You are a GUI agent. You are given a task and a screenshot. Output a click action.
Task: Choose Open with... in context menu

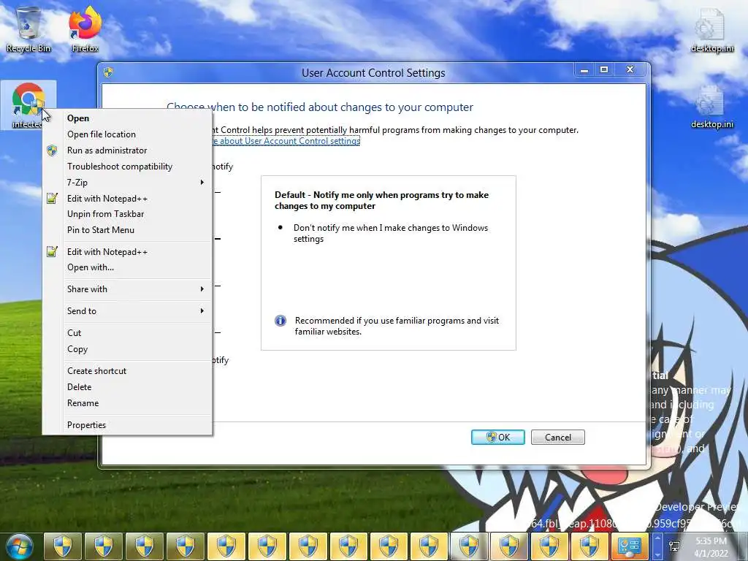pyautogui.click(x=127, y=267)
